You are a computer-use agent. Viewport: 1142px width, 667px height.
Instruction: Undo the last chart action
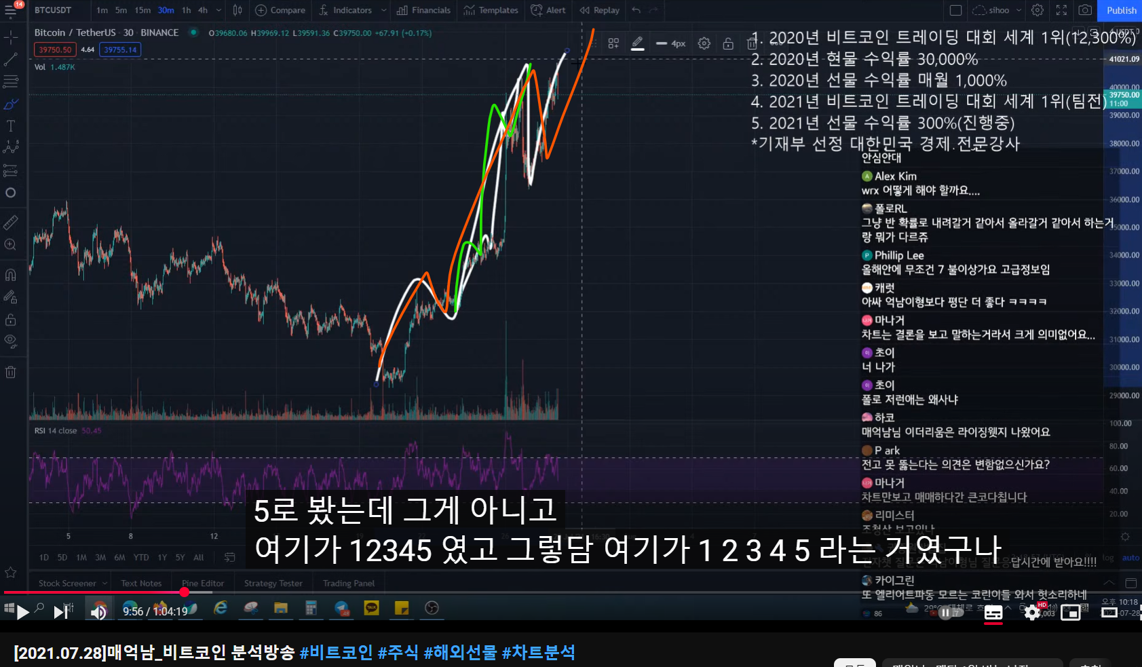click(636, 10)
